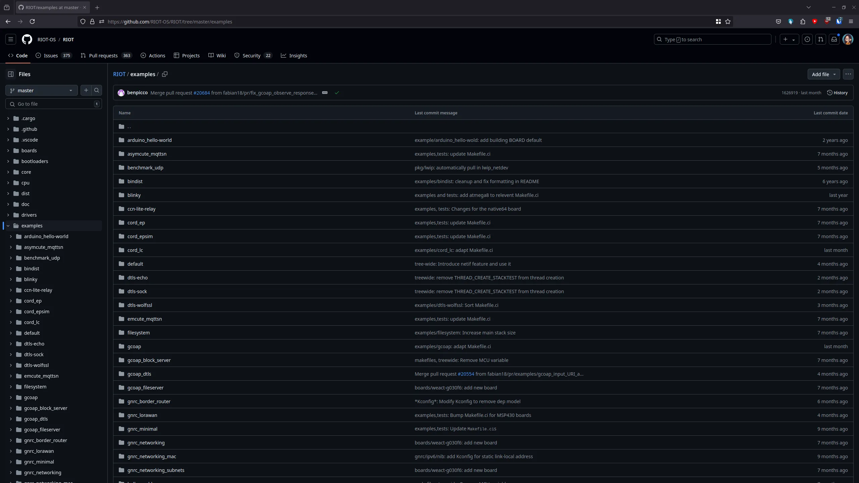Open file search magnifier beside branch selector
The image size is (859, 483).
tap(97, 90)
